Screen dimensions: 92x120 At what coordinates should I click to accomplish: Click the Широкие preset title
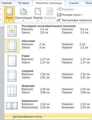[28, 86]
